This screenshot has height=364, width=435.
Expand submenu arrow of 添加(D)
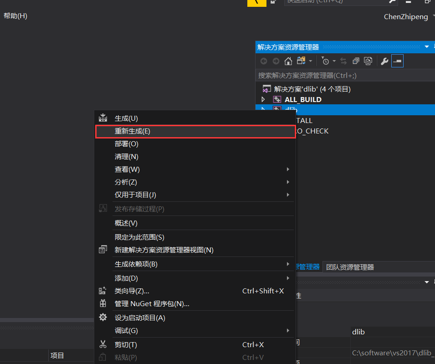pos(288,278)
